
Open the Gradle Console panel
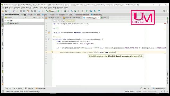(159, 89)
